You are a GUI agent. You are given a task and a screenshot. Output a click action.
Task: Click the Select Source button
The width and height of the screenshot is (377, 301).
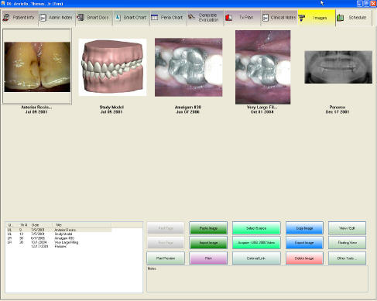coord(256,228)
